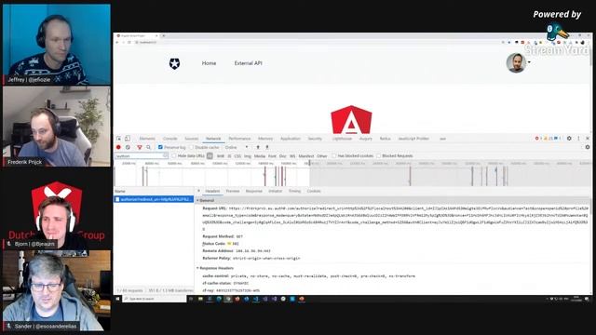Stop recording the network log (red circle)

(x=118, y=147)
